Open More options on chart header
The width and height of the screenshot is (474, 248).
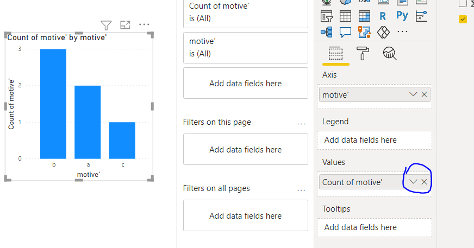[x=144, y=24]
